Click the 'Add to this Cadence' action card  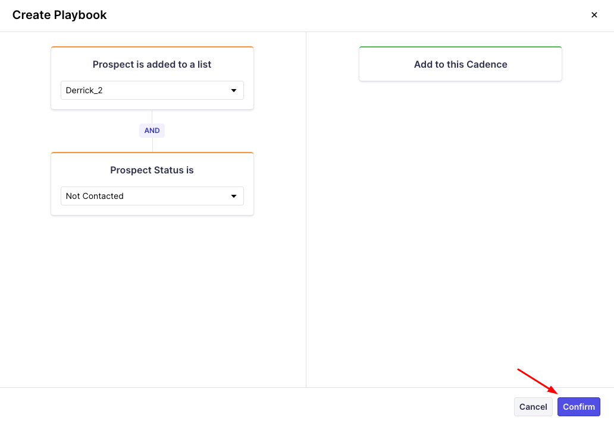pos(460,64)
